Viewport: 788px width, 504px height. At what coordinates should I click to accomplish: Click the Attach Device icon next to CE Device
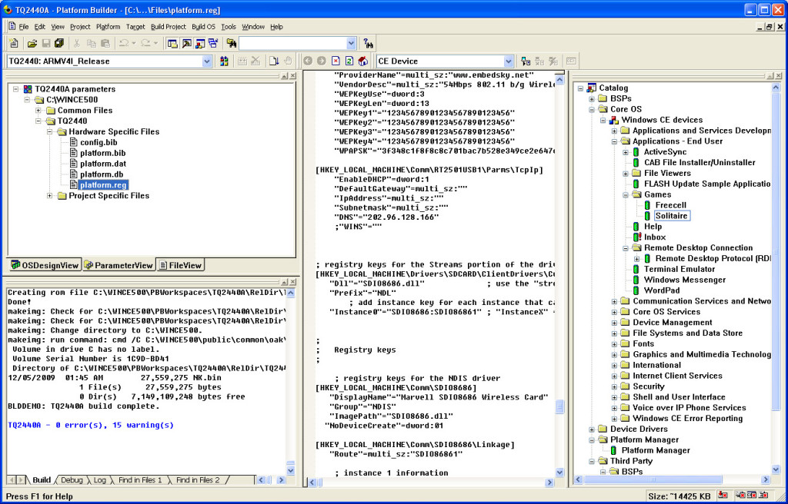[x=526, y=61]
